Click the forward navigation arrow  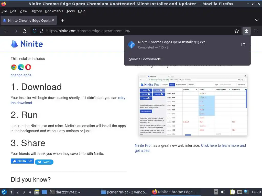tap(15, 31)
